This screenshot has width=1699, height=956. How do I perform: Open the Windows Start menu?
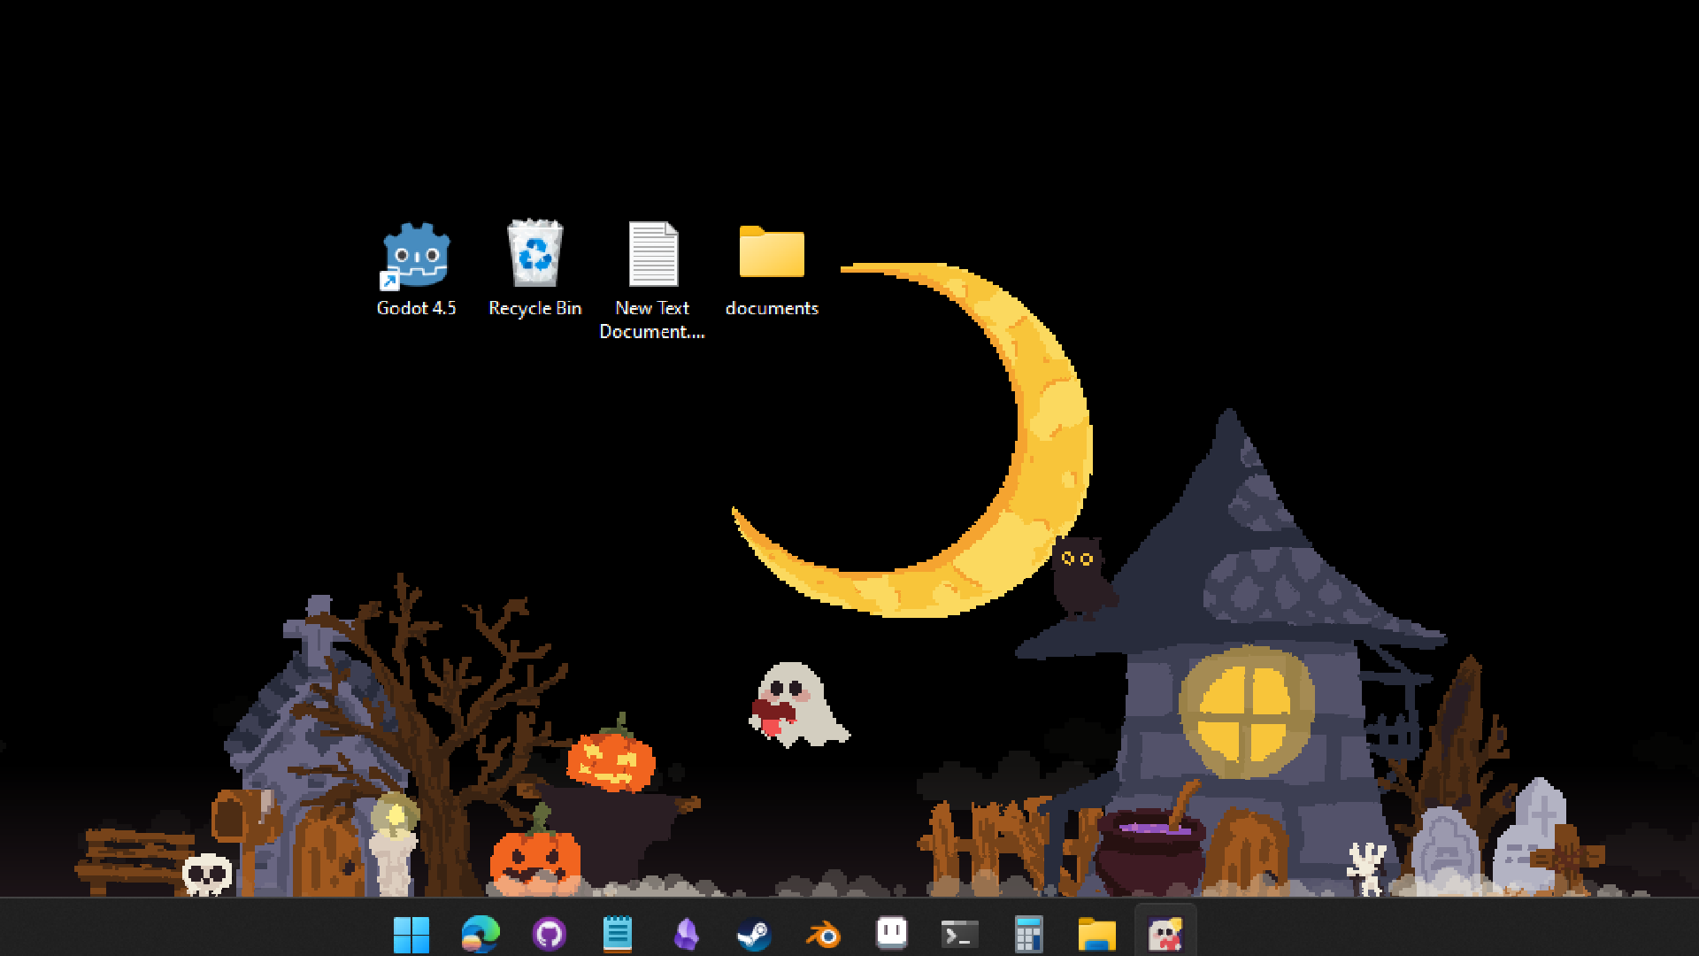[411, 934]
